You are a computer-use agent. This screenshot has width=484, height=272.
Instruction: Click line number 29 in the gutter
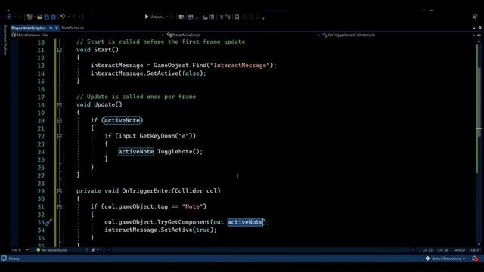(x=41, y=191)
